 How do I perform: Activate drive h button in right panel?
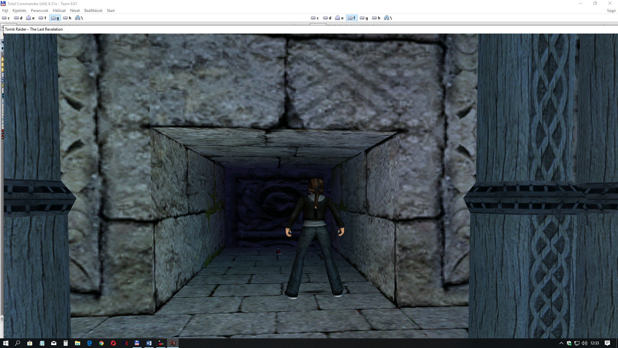[376, 18]
